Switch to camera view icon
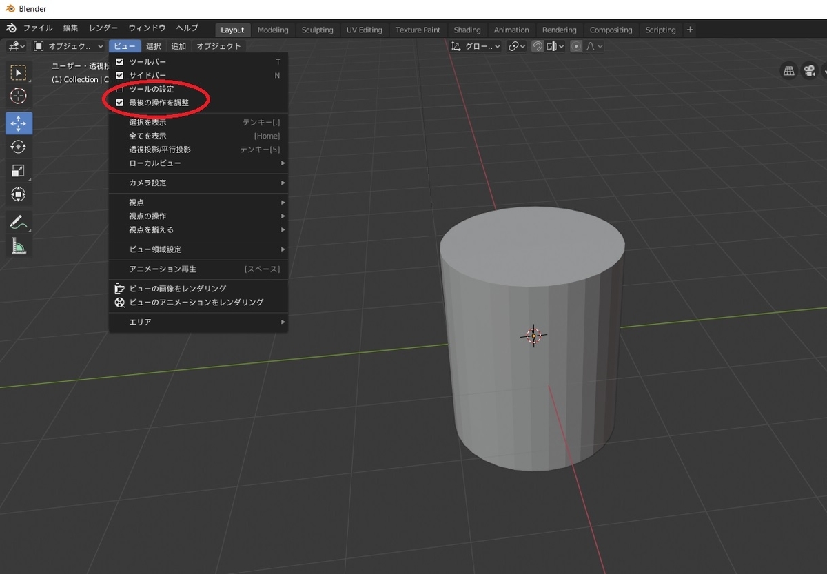The width and height of the screenshot is (827, 574). pyautogui.click(x=809, y=70)
